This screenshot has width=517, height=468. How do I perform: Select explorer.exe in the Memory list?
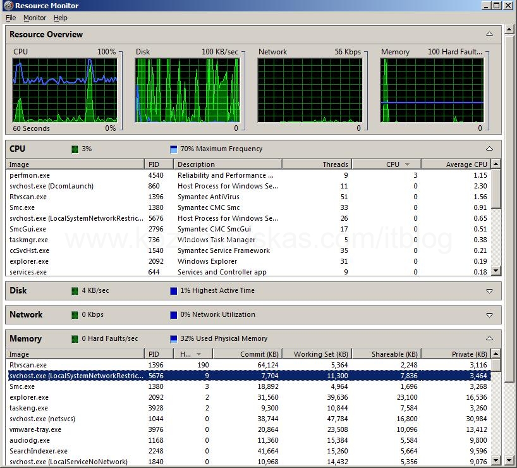coord(248,397)
